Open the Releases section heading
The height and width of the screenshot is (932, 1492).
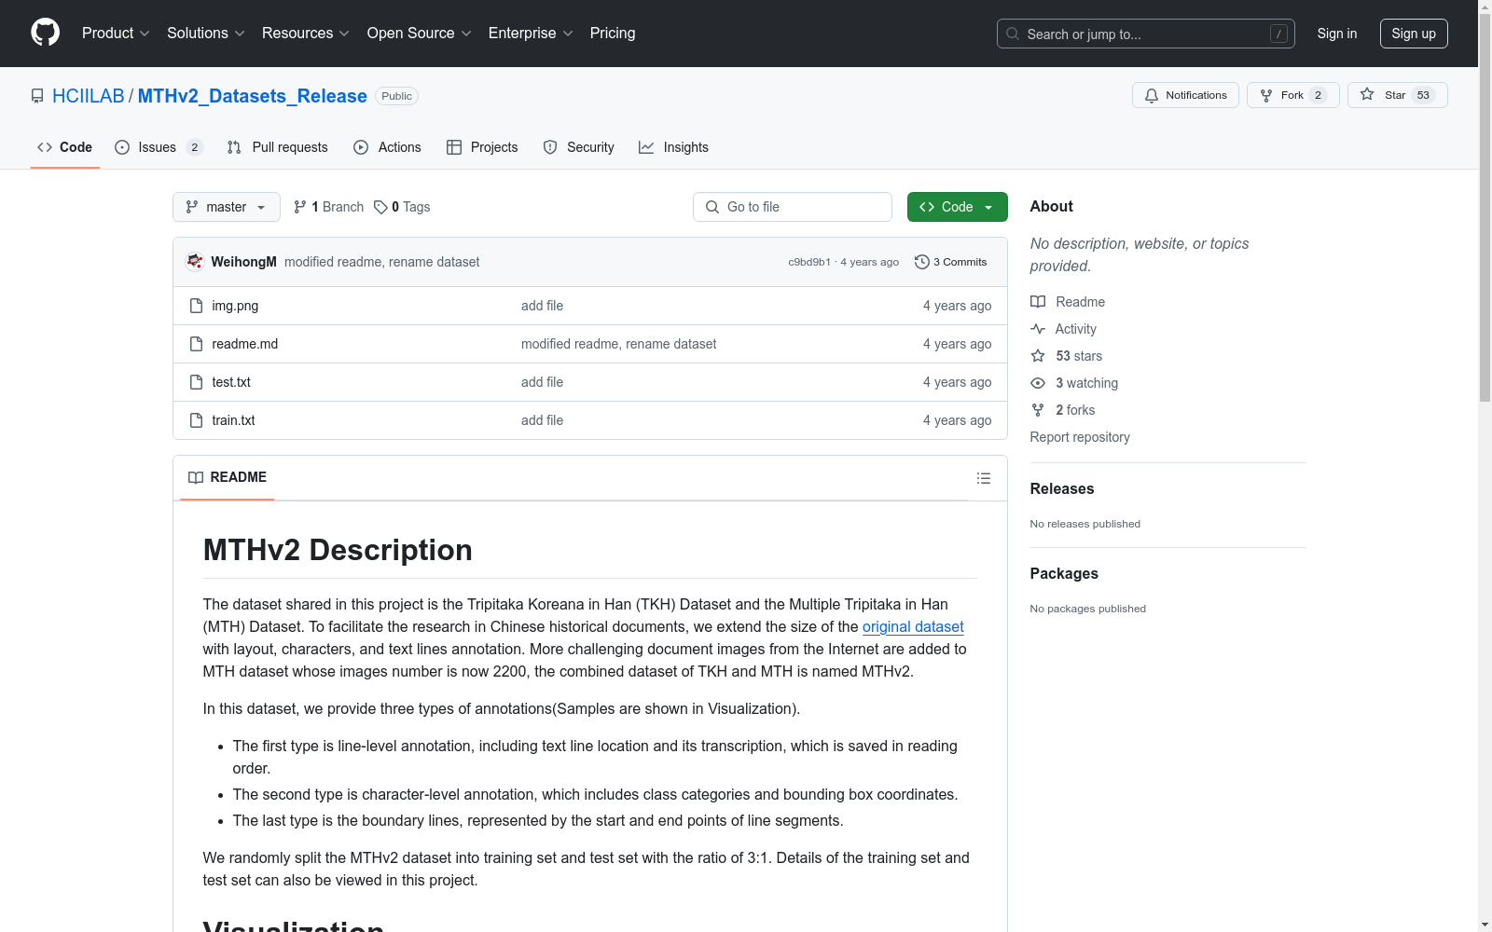[1062, 488]
